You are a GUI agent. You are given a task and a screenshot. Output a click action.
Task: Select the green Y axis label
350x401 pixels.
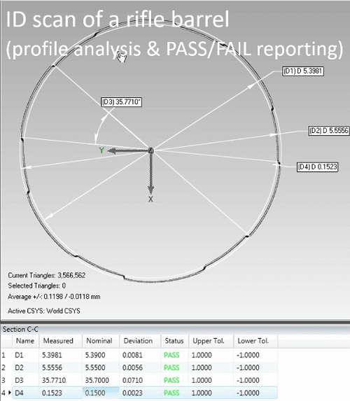101,150
